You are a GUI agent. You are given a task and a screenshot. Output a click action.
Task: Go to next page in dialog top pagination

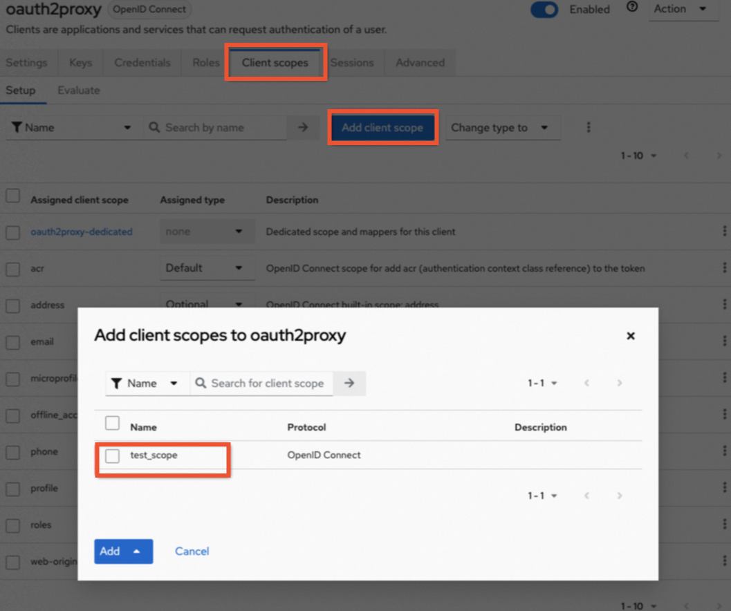[619, 383]
